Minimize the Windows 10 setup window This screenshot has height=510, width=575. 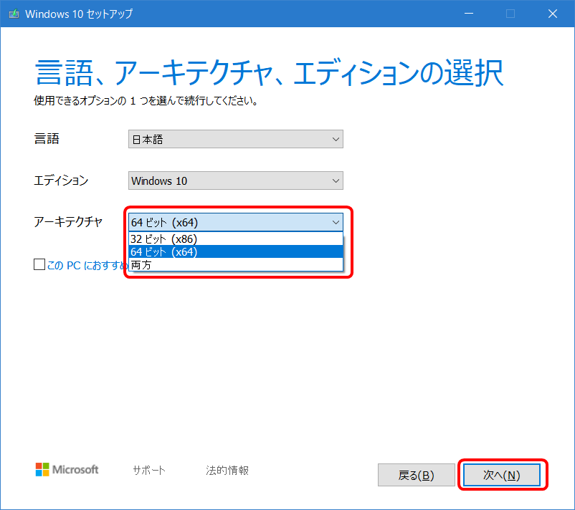(x=469, y=14)
